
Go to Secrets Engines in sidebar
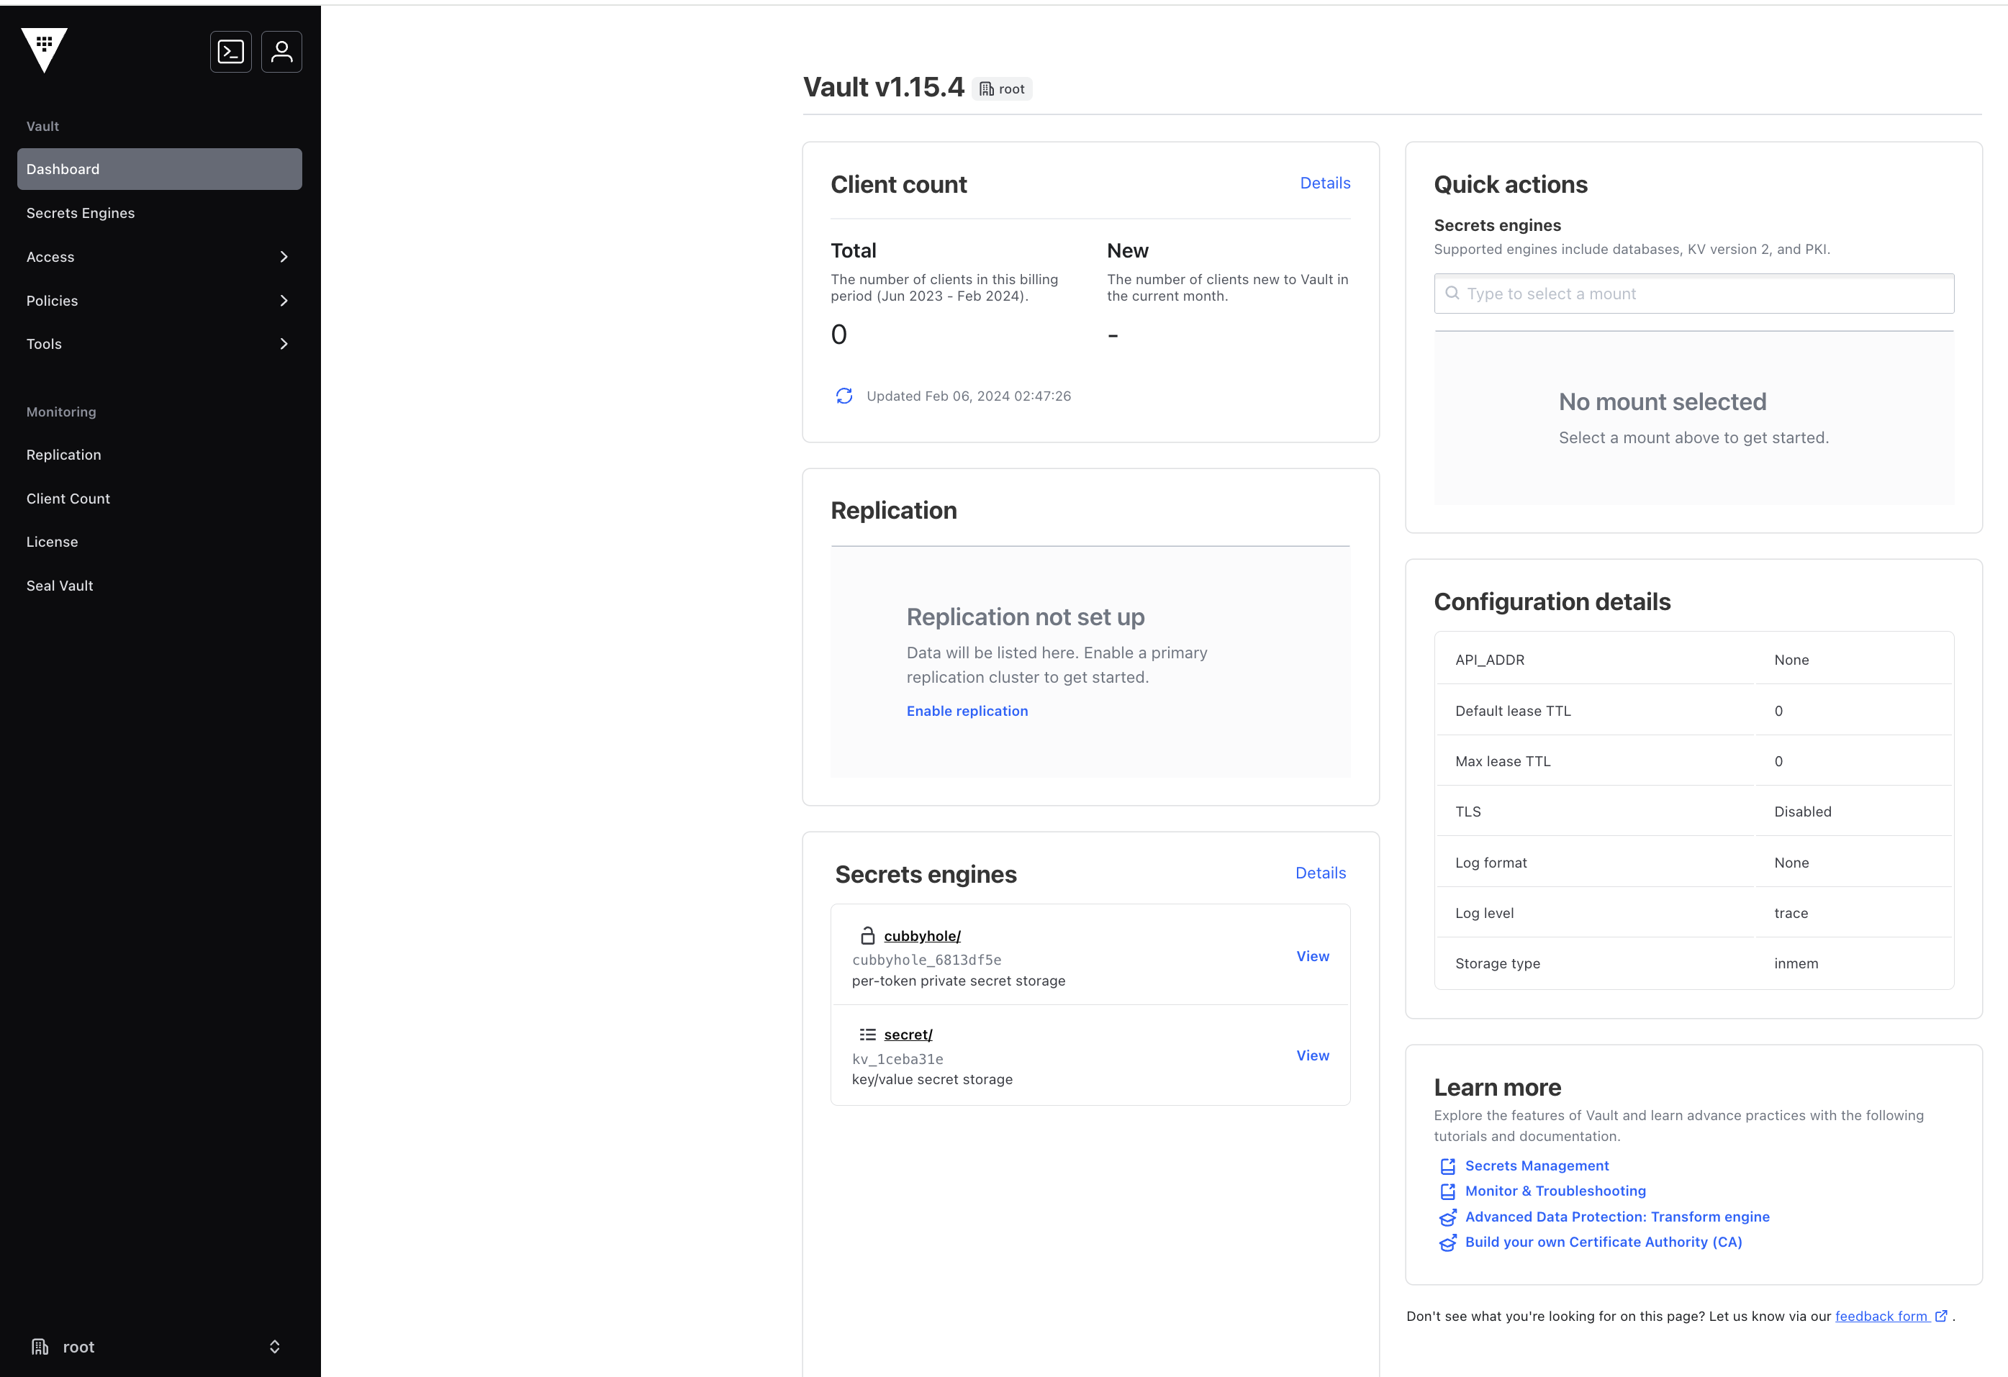coord(81,212)
